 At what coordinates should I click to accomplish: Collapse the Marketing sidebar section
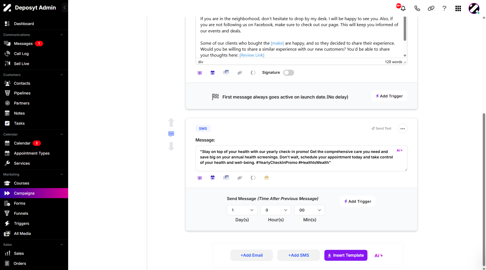(x=62, y=174)
